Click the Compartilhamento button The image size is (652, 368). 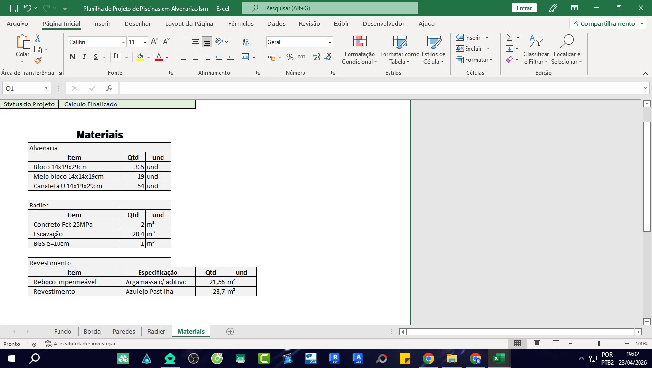[607, 23]
